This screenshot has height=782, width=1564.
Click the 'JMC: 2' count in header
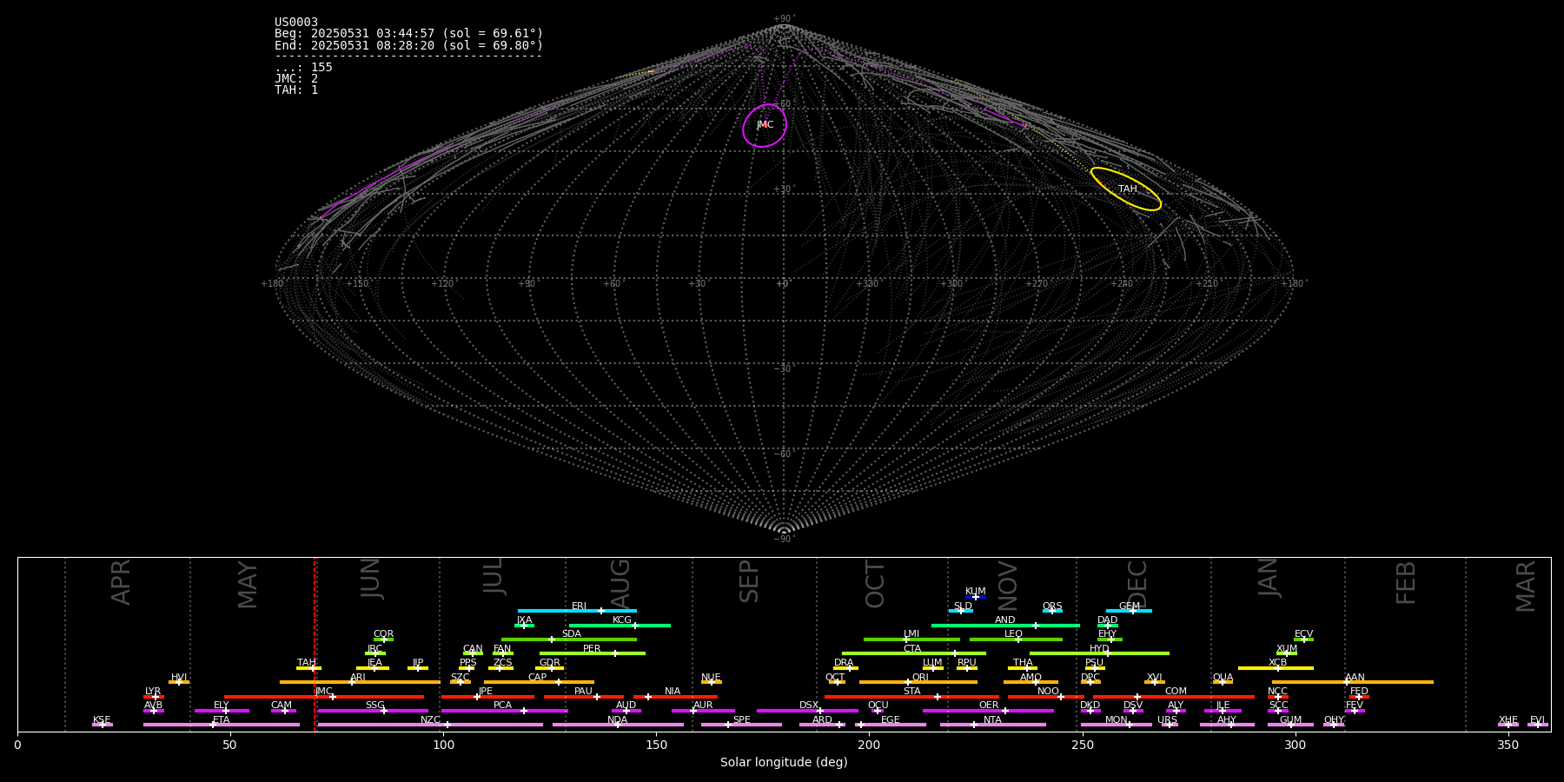pos(296,78)
